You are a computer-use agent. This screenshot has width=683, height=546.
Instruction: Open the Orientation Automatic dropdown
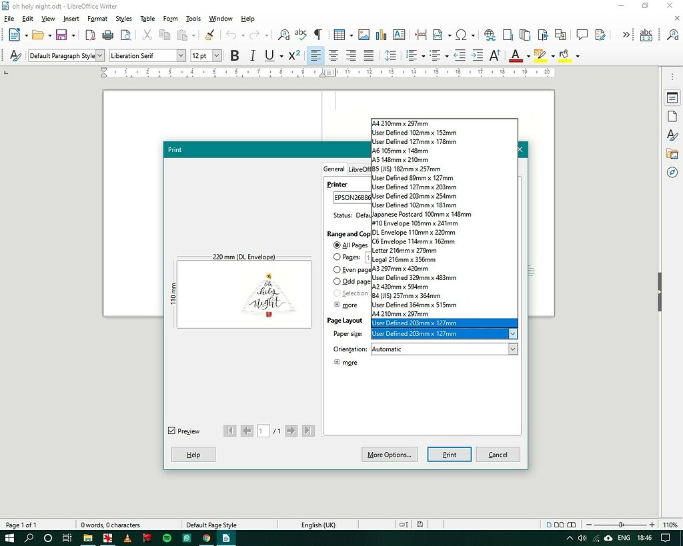tap(444, 349)
